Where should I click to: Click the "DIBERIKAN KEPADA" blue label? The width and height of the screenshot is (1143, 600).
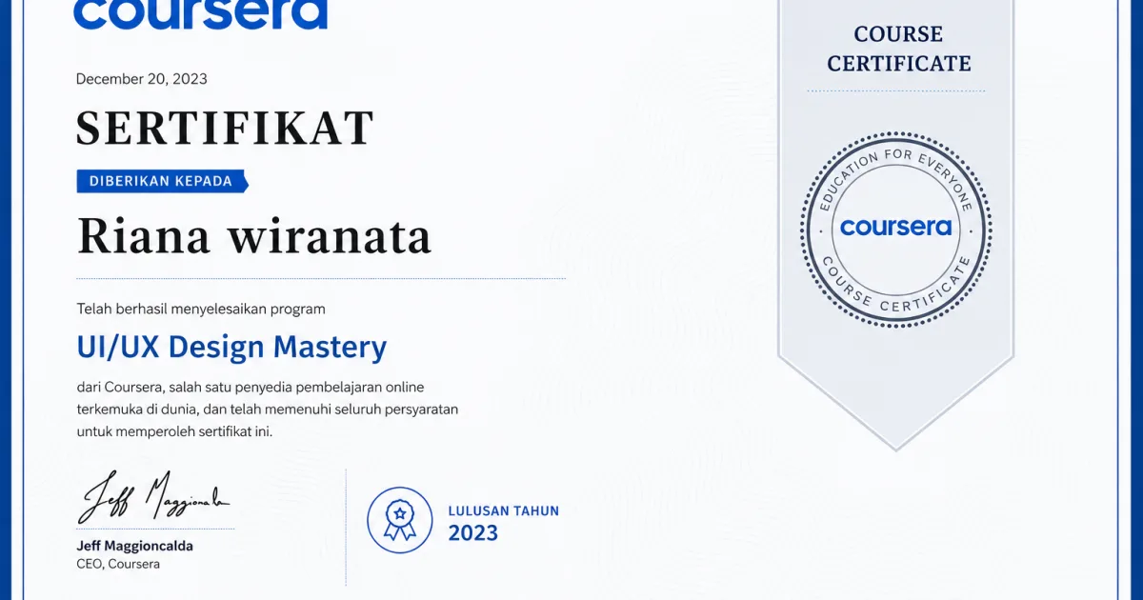click(x=162, y=181)
